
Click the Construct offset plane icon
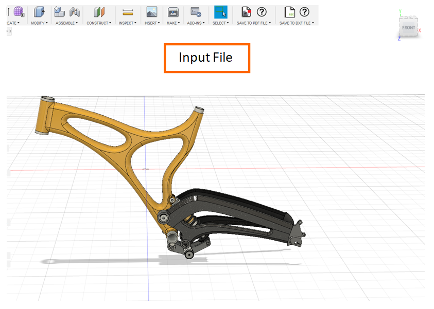[x=99, y=12]
